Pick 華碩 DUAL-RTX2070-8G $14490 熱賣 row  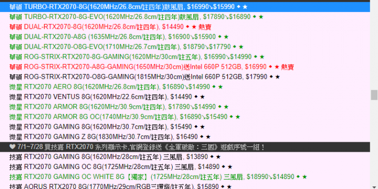[185, 27]
